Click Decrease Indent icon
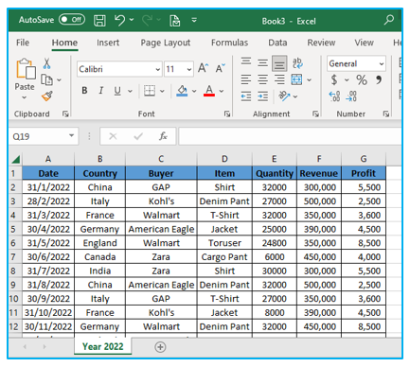 click(x=246, y=96)
